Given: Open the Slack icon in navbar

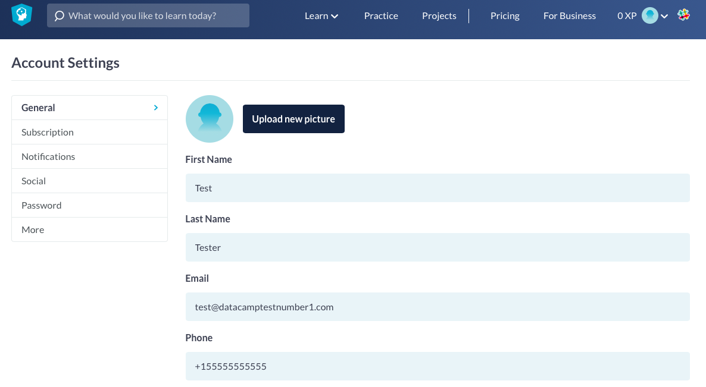Looking at the screenshot, I should pyautogui.click(x=684, y=15).
